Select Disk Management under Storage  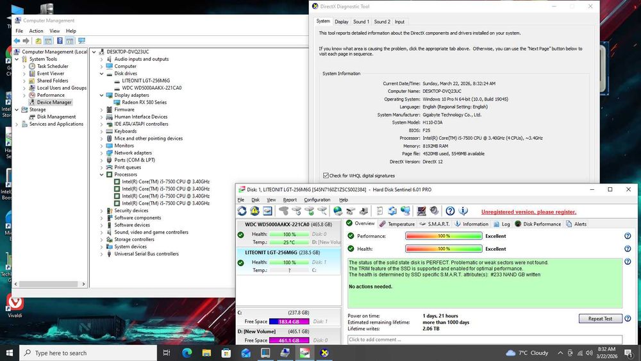[x=56, y=117]
